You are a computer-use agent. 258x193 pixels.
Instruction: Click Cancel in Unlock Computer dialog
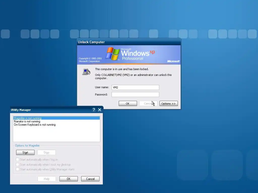coord(148,104)
